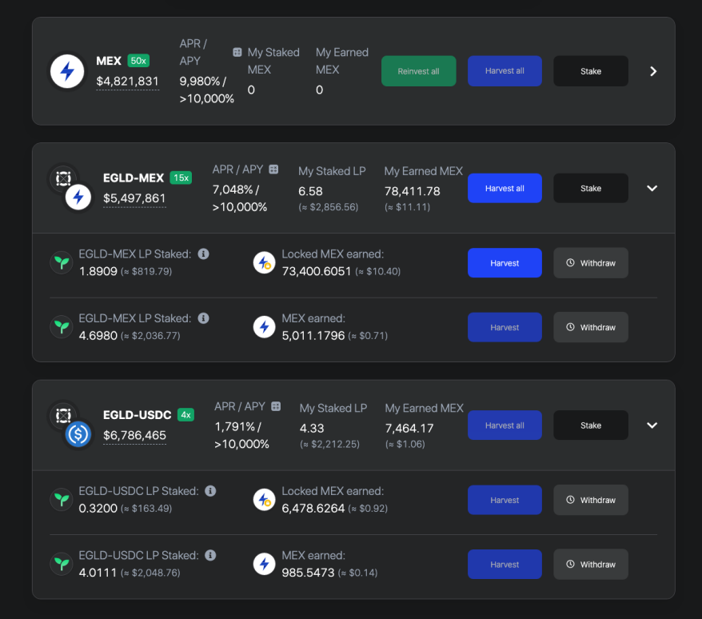Open calculator icon beside EGLD-USDC APR / APY
702x619 pixels.
point(276,406)
